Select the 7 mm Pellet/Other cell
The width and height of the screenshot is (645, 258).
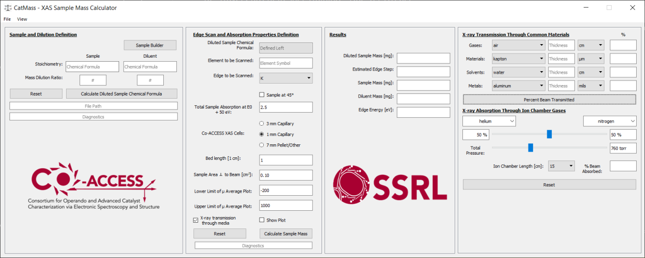click(262, 145)
